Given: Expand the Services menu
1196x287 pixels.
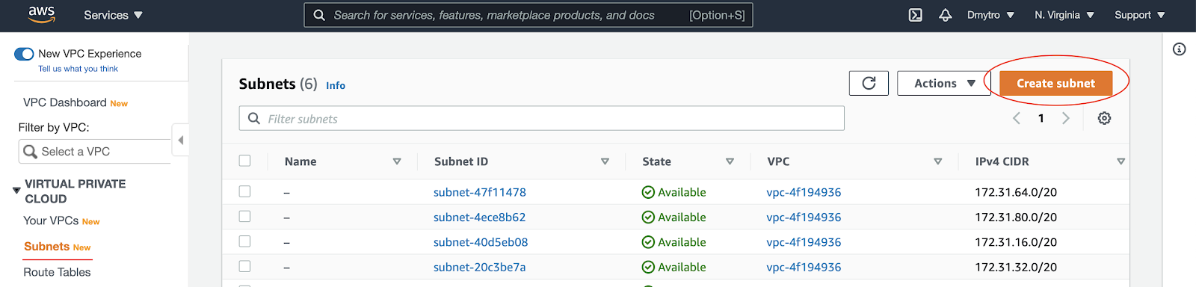Looking at the screenshot, I should (113, 15).
